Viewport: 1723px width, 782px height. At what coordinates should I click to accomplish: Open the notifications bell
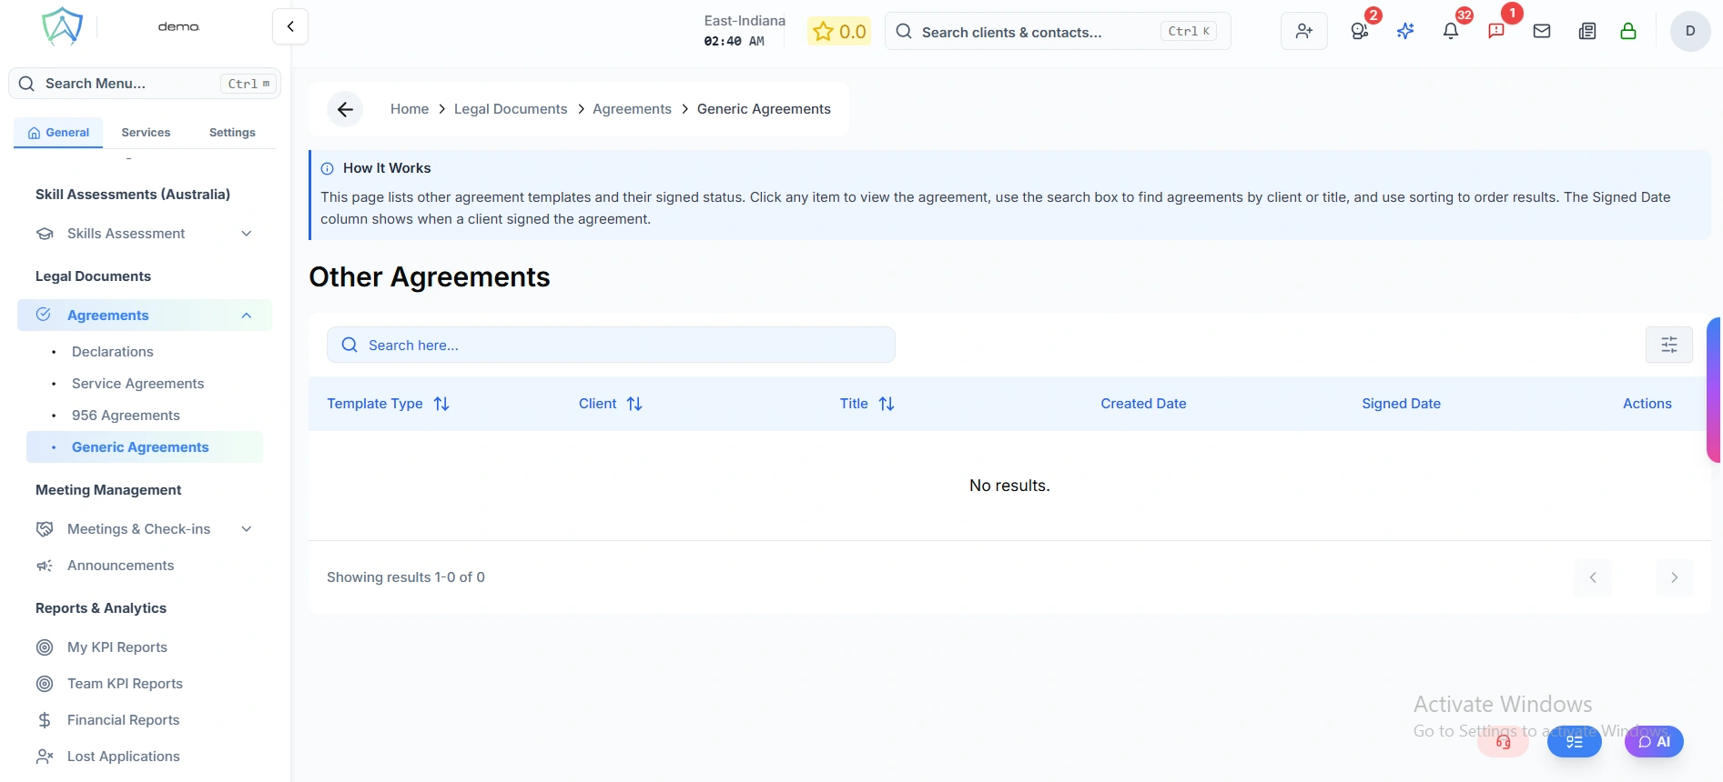tap(1451, 31)
